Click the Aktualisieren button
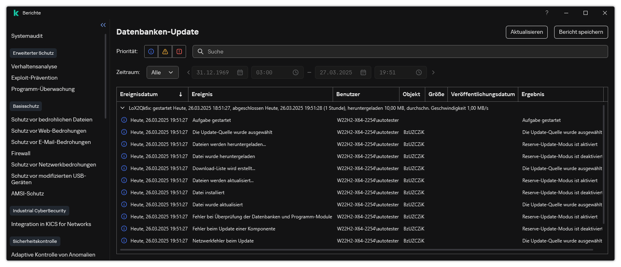Viewport: 621px width, 267px height. coord(526,32)
